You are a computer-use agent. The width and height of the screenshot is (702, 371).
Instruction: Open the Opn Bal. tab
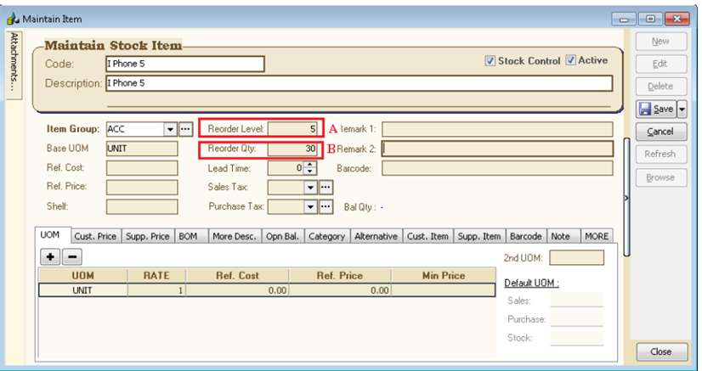tap(281, 237)
